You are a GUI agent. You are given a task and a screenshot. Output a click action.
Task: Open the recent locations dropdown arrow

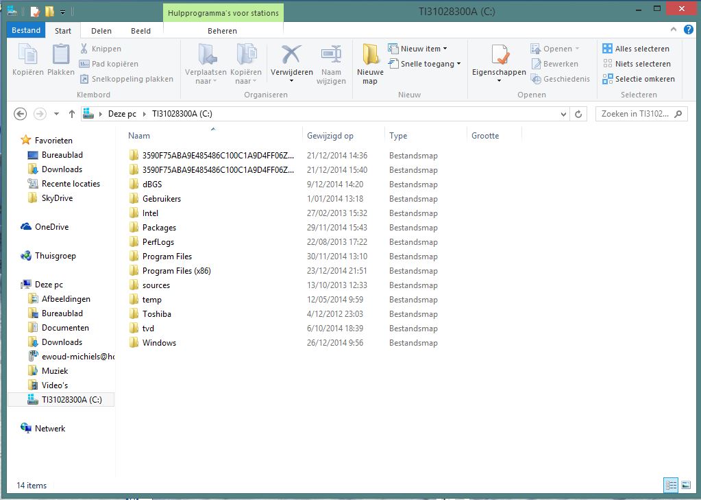pos(56,114)
